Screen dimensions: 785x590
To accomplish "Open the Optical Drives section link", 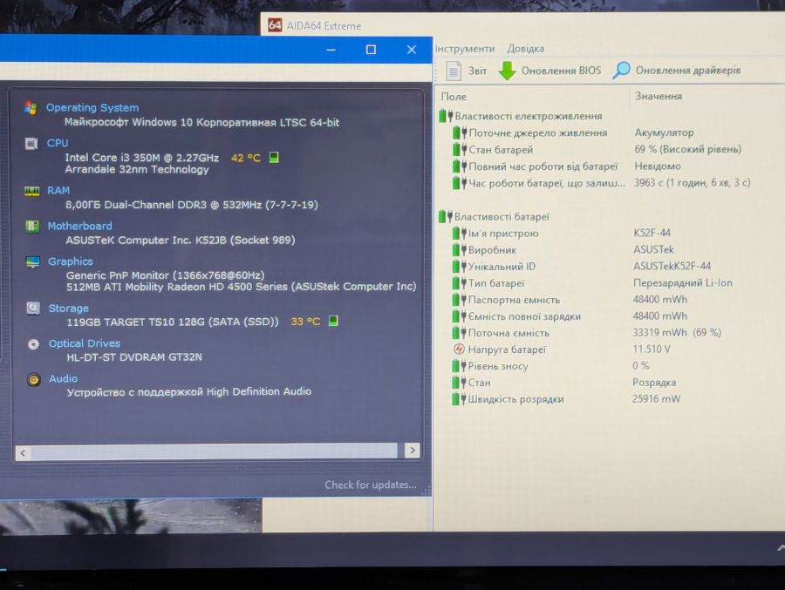I will [x=85, y=343].
